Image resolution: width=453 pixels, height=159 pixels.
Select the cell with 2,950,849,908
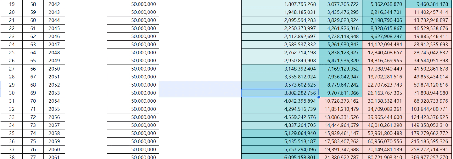coord(280,61)
